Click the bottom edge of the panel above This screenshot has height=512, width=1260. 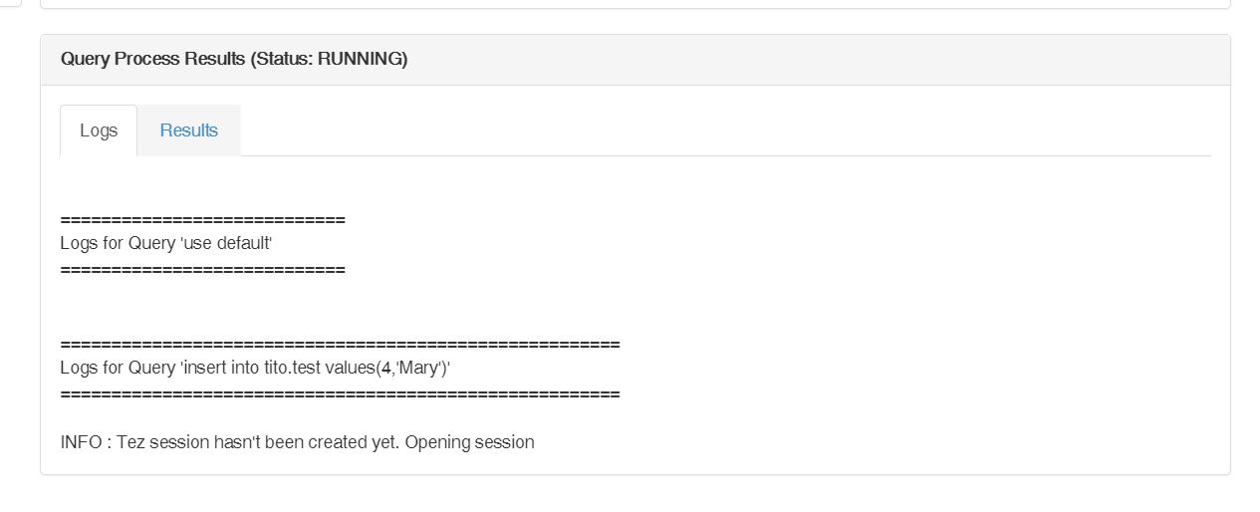634,8
